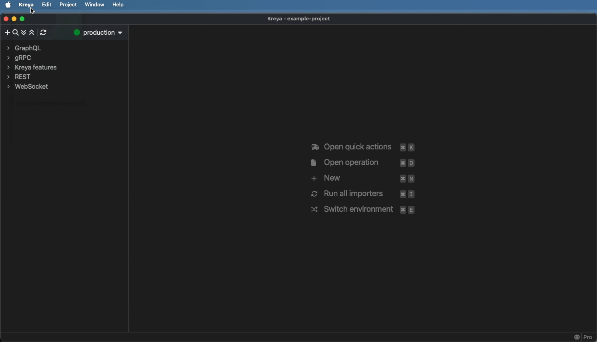Open the production environment dropdown
597x342 pixels.
pos(102,33)
